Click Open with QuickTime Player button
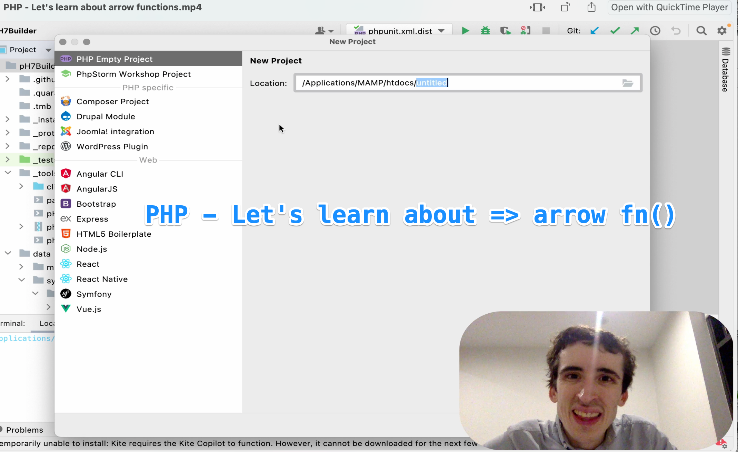Viewport: 738px width, 452px height. point(669,7)
